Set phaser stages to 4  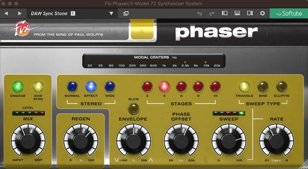coord(164,86)
